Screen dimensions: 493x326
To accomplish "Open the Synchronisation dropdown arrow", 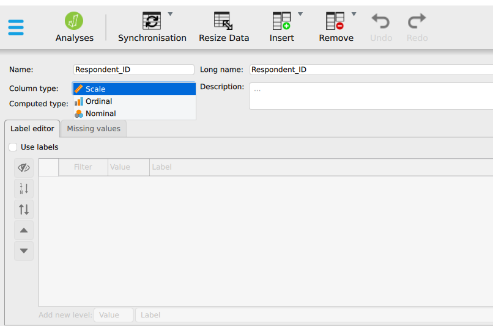I will coord(170,14).
